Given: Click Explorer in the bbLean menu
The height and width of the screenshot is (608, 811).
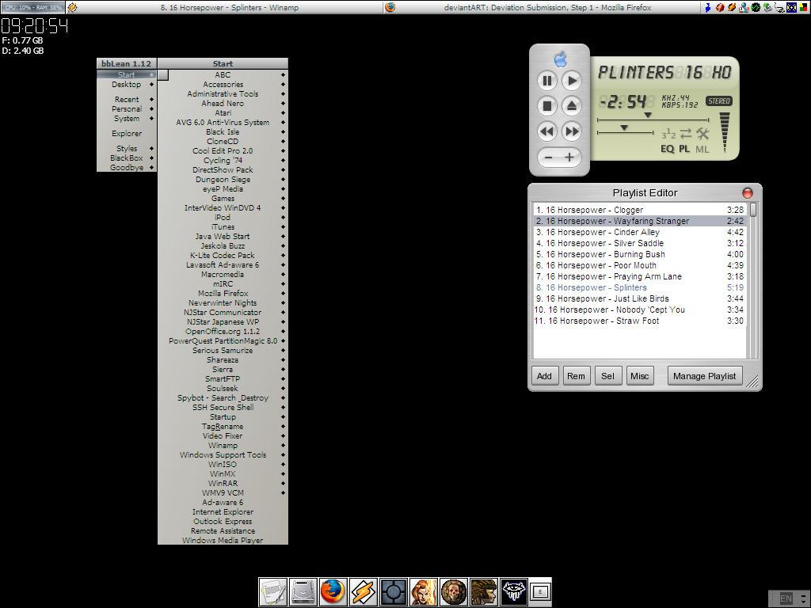Looking at the screenshot, I should point(127,133).
